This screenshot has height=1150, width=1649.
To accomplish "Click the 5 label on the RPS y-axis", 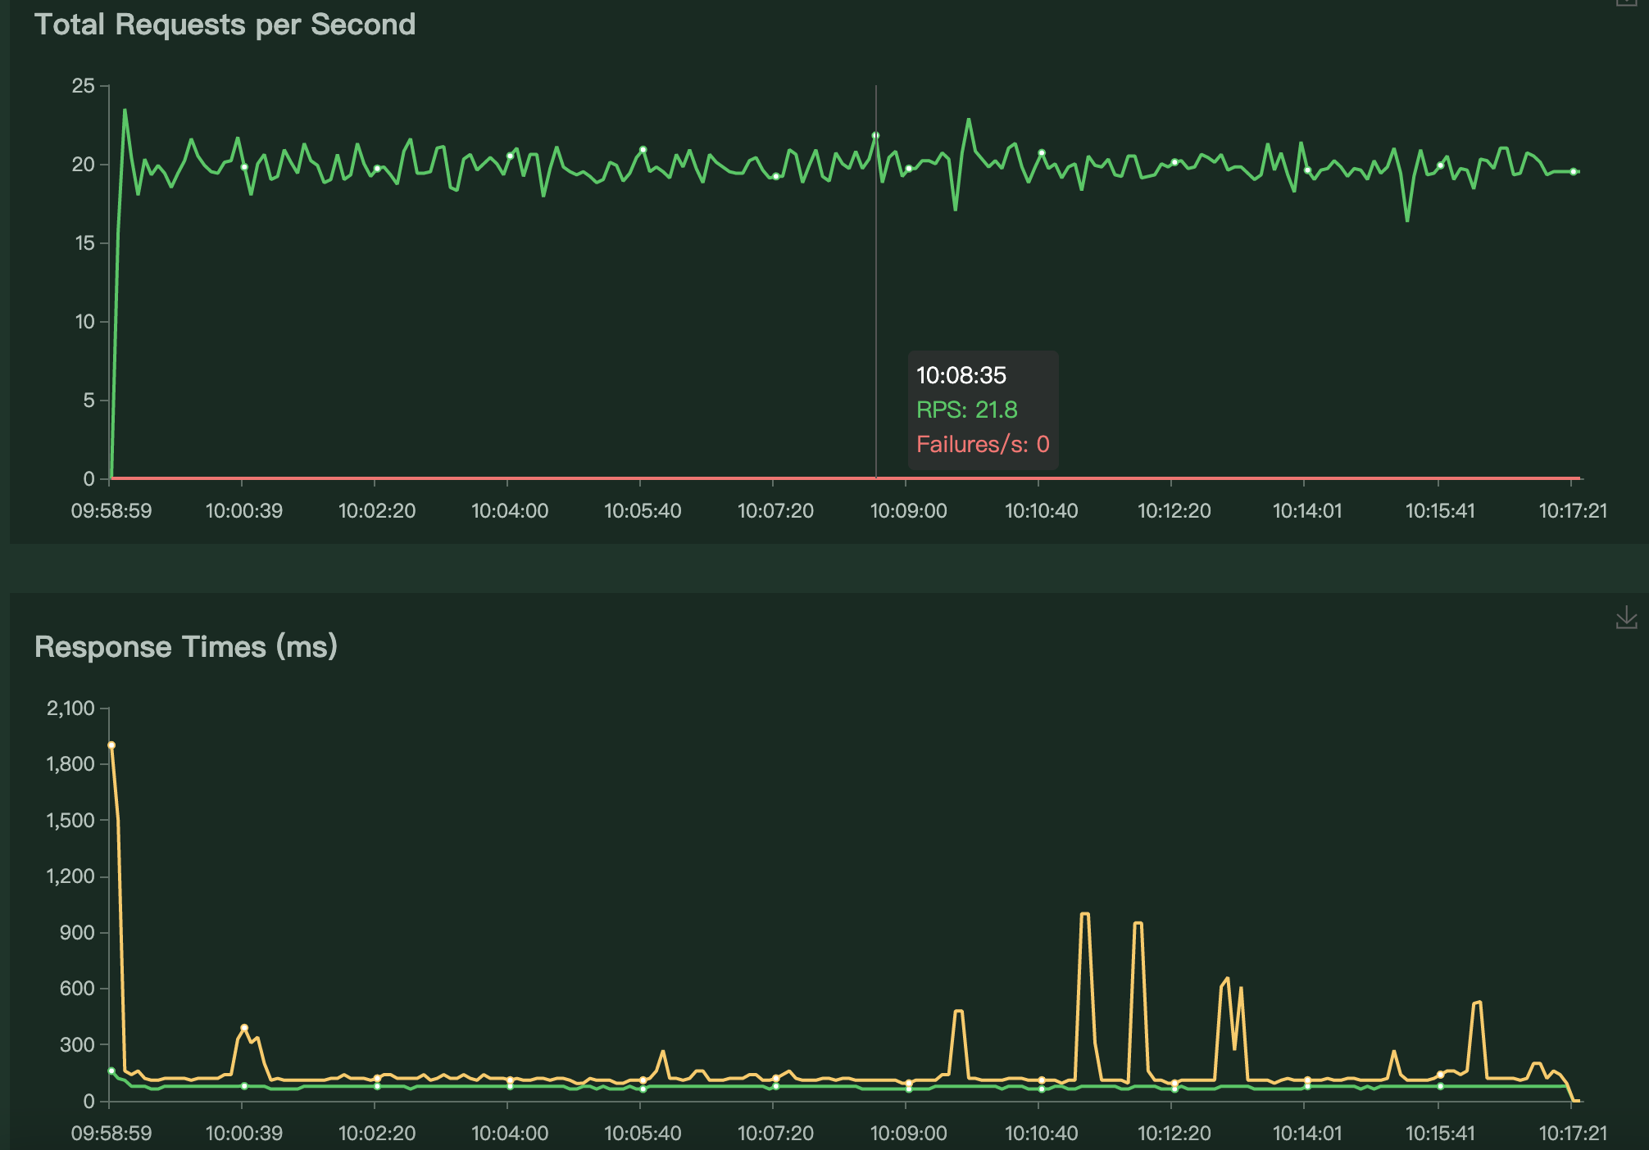I will point(89,401).
